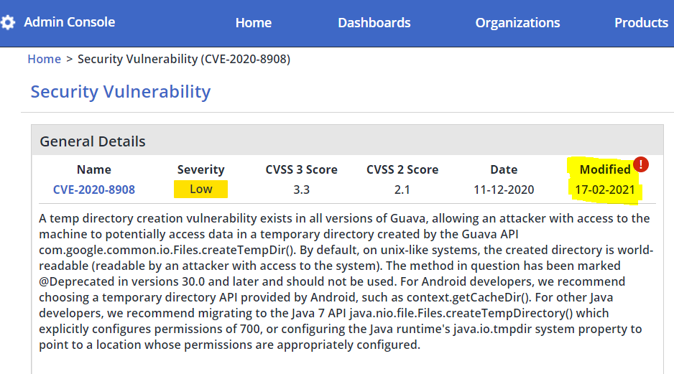Screen dimensions: 674x374
Task: Click the yellow Low severity badge
Action: (x=200, y=190)
